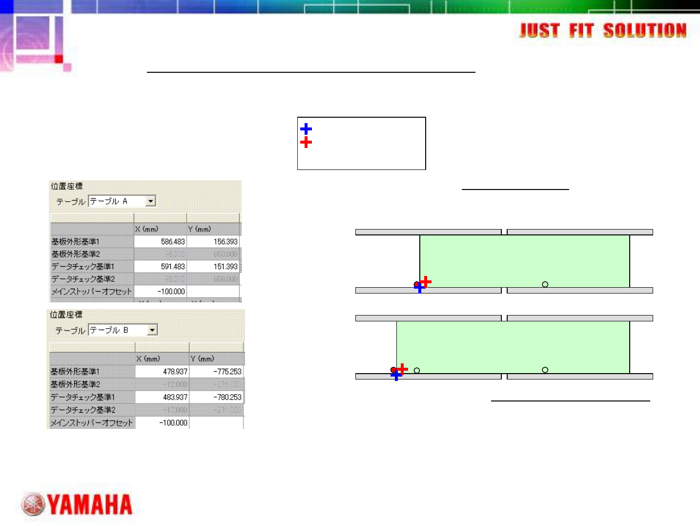Click the red dot on the upper board
The width and height of the screenshot is (700, 526).
416,284
